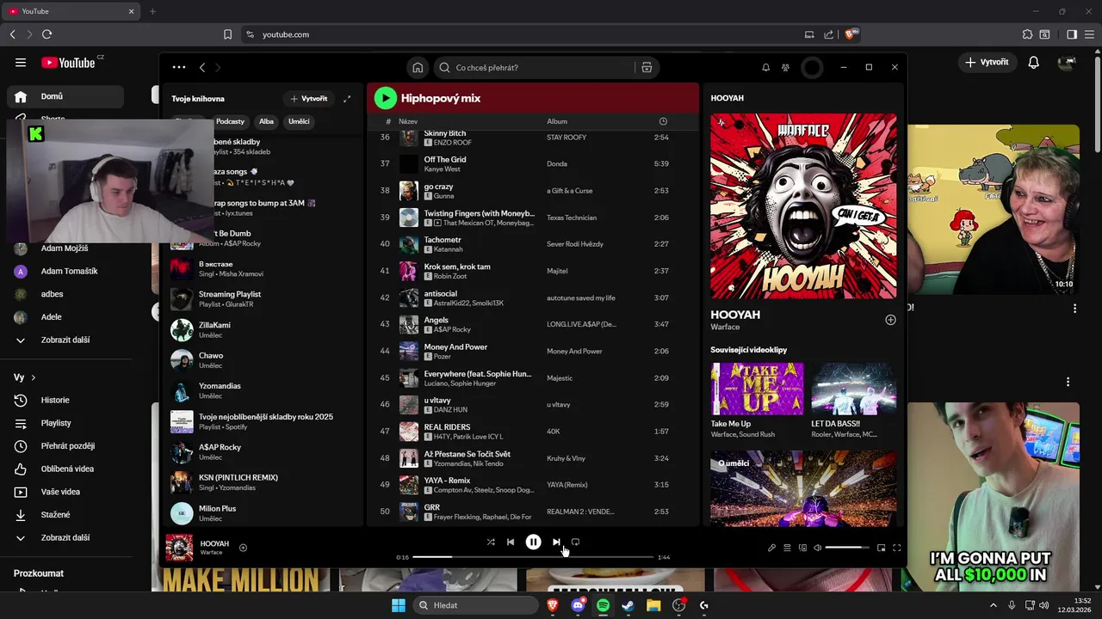This screenshot has width=1102, height=619.
Task: Open YouTube hamburger guide menu
Action: click(x=20, y=62)
